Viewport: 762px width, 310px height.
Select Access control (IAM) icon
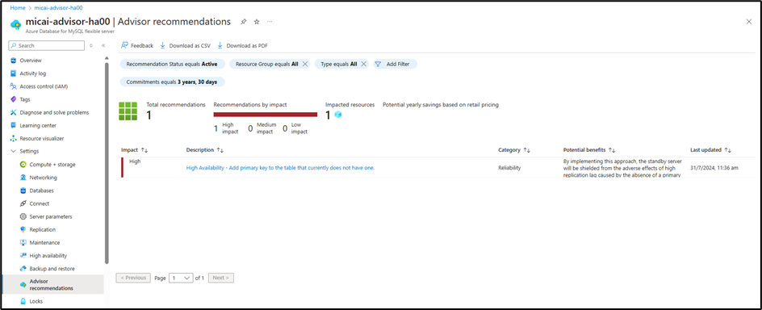[x=14, y=86]
